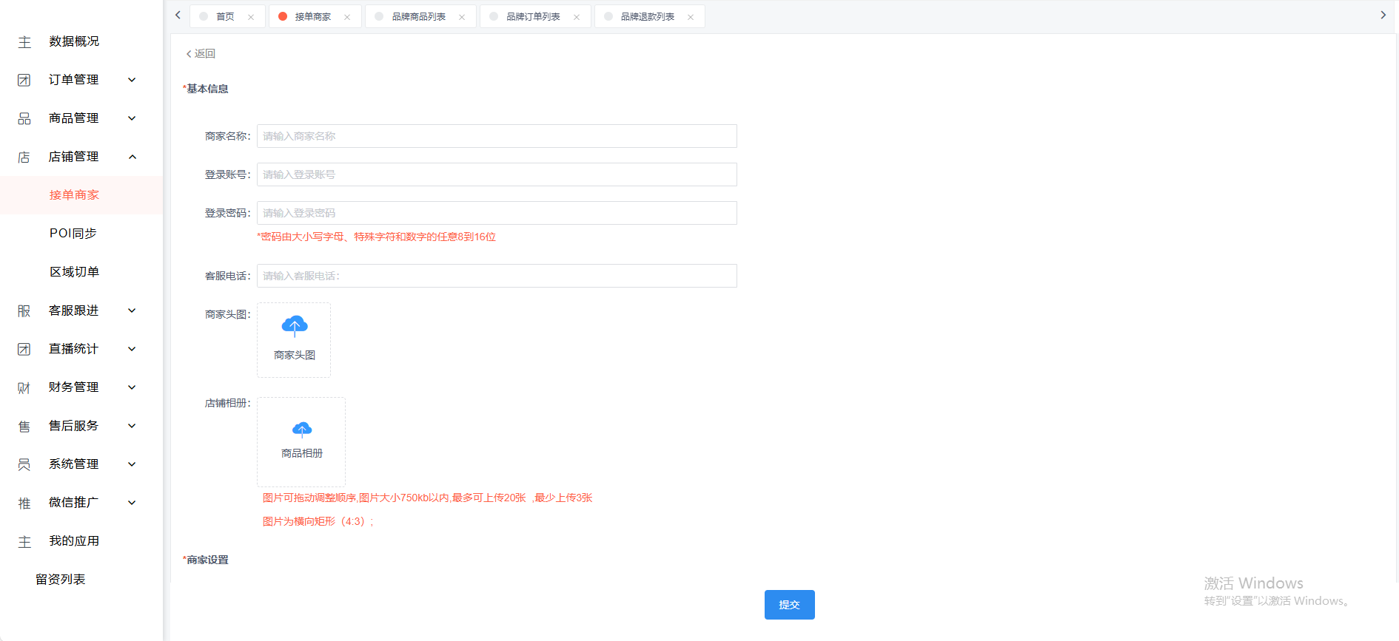Click the 订单管理 sidebar icon
The height and width of the screenshot is (641, 1399).
click(x=24, y=80)
